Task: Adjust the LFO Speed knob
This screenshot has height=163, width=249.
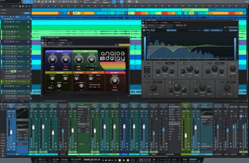Action: click(x=79, y=58)
